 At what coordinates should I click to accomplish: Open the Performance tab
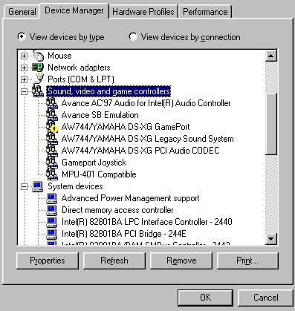[x=205, y=12]
